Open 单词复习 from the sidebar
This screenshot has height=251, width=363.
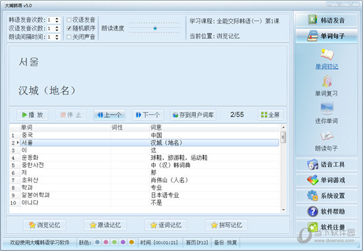pyautogui.click(x=327, y=86)
